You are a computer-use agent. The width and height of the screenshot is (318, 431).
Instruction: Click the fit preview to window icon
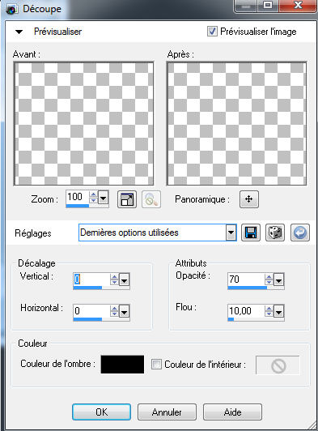click(127, 199)
